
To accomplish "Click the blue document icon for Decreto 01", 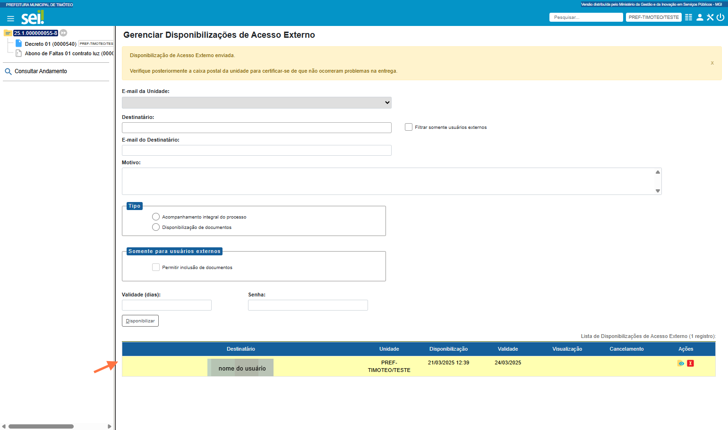I will click(x=19, y=43).
